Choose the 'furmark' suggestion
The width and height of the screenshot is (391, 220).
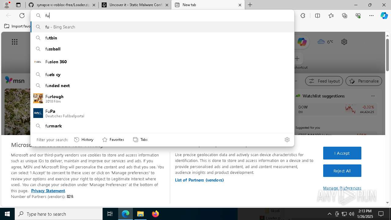(x=162, y=126)
